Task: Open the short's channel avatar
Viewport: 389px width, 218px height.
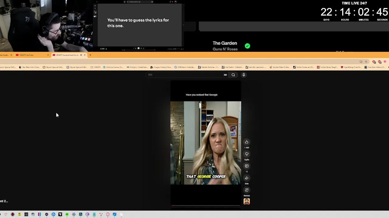Action: 247,202
